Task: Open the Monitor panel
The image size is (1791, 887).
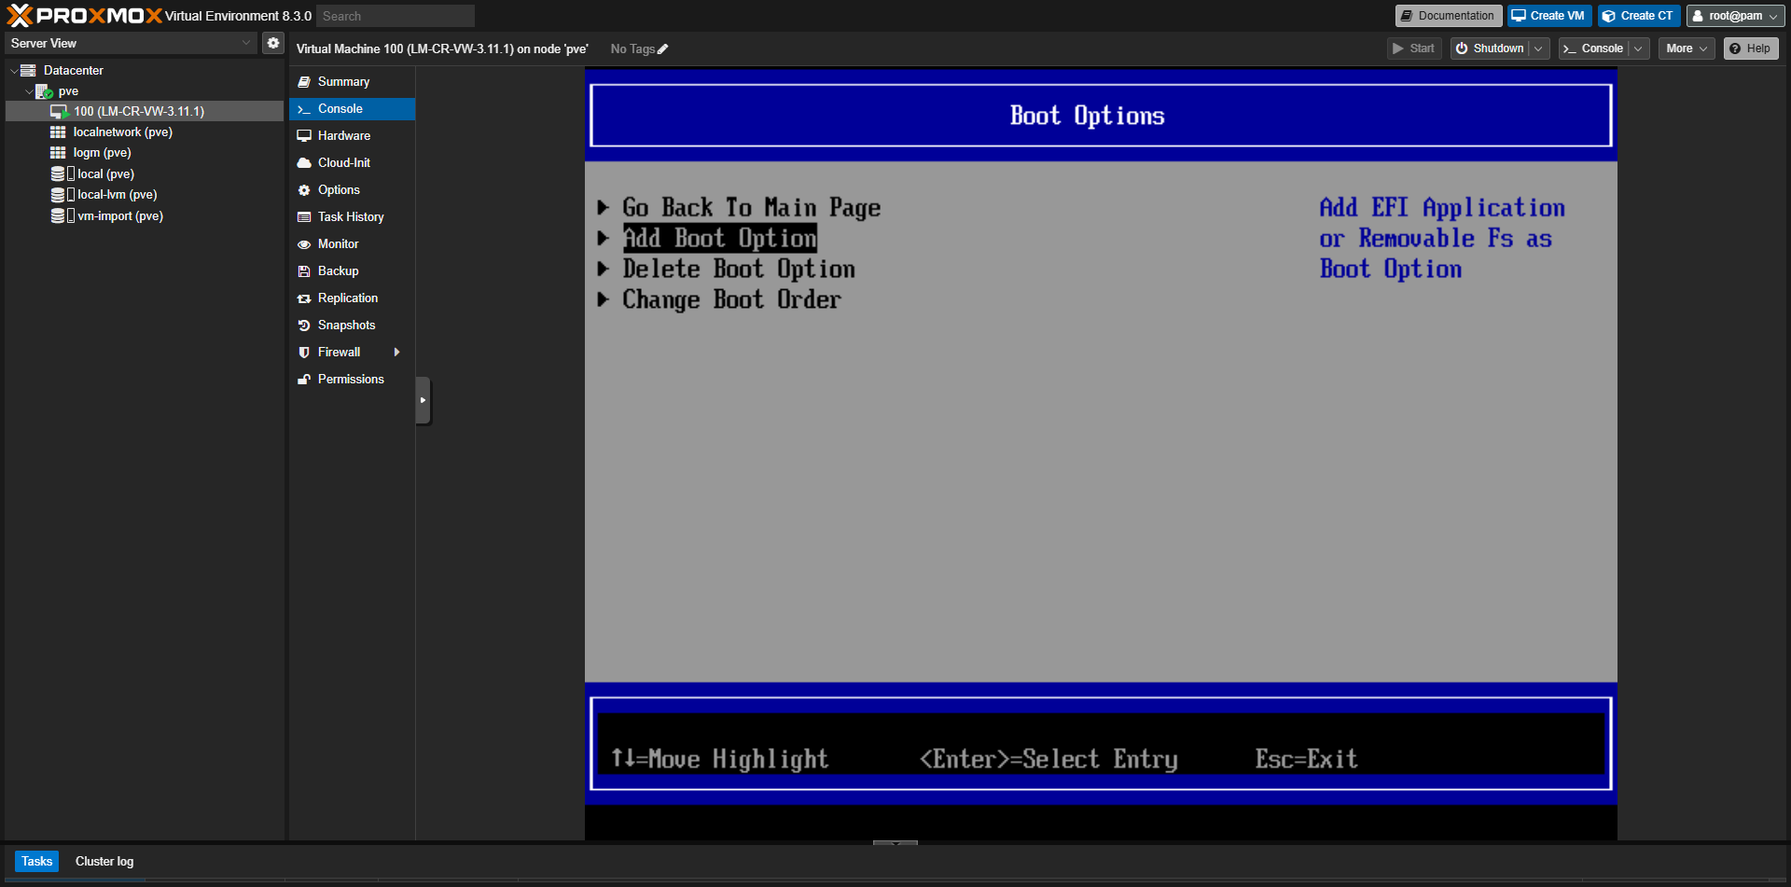Action: (336, 243)
